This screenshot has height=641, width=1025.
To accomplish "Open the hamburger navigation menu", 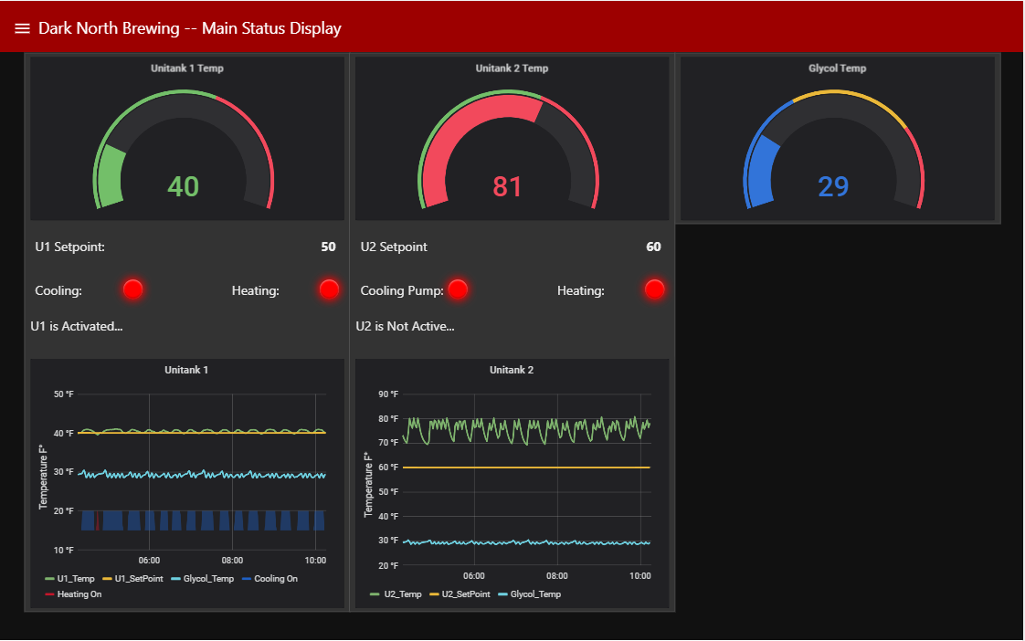I will [x=22, y=28].
